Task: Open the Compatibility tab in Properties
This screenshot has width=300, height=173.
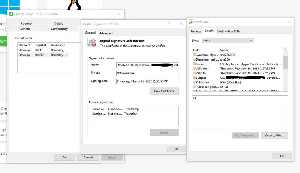Action: [59, 29]
